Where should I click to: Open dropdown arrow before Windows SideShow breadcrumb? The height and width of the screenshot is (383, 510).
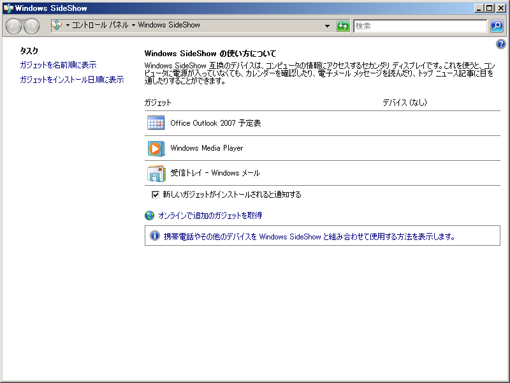tap(133, 25)
